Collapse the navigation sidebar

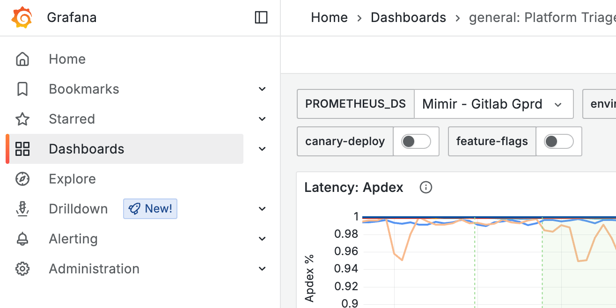point(261,17)
